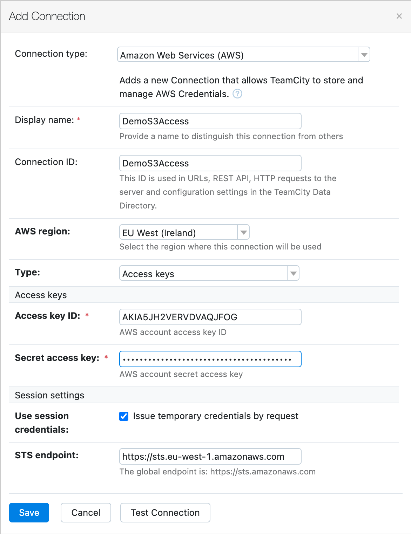Screen dimensions: 411x534
Task: Select the Access key ID input
Action: tap(210, 317)
